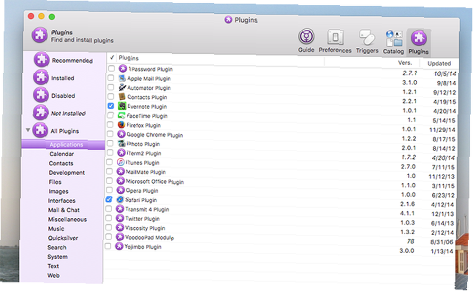This screenshot has height=291, width=473.
Task: Tick the iTunes Plugin checkbox
Action: (x=110, y=162)
